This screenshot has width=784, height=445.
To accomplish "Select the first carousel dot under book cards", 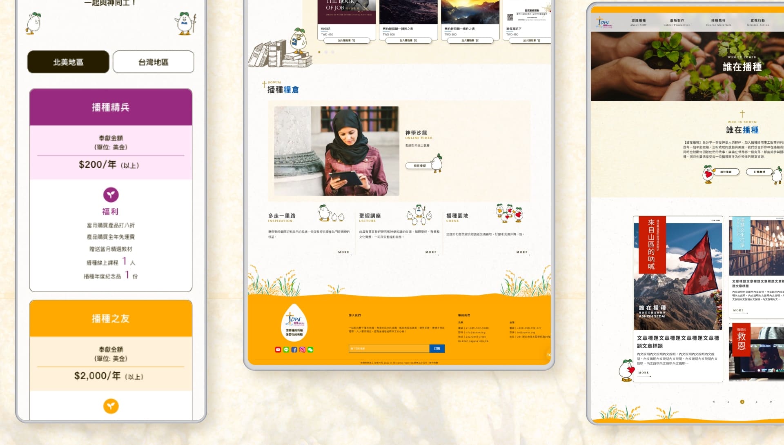I will (319, 52).
